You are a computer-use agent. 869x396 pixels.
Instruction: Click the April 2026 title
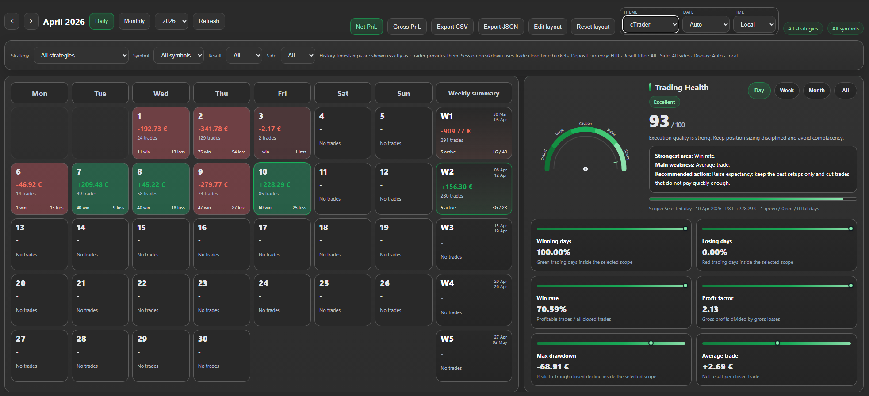[64, 22]
